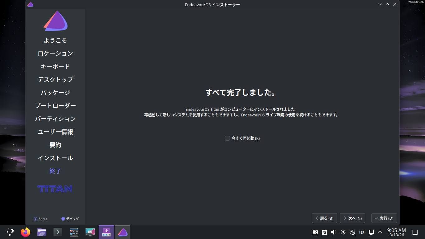Click the ロケーション step in the sidebar
This screenshot has width=425, height=239.
[55, 54]
